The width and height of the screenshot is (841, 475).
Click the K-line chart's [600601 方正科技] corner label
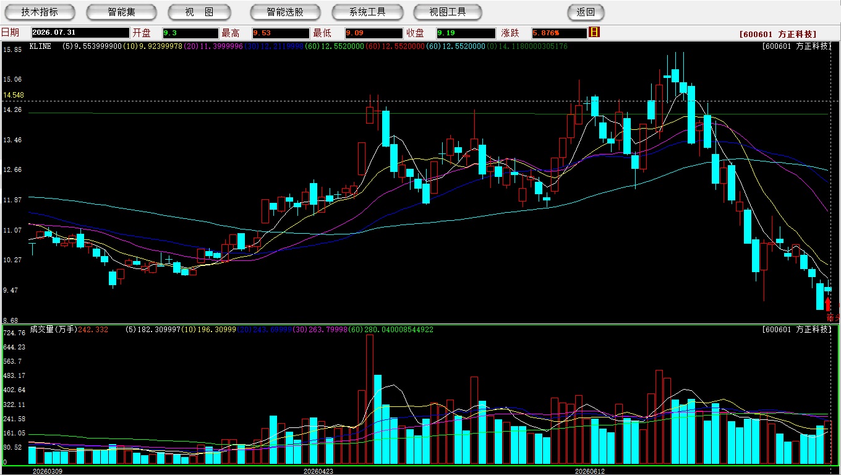pos(797,46)
